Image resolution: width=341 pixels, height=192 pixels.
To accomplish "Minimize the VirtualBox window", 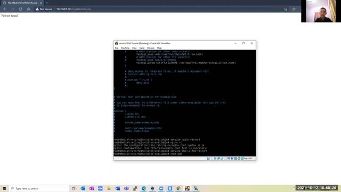I will pyautogui.click(x=236, y=43).
